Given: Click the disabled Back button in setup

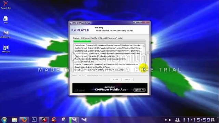Looking at the screenshot, I should [x=116, y=80].
